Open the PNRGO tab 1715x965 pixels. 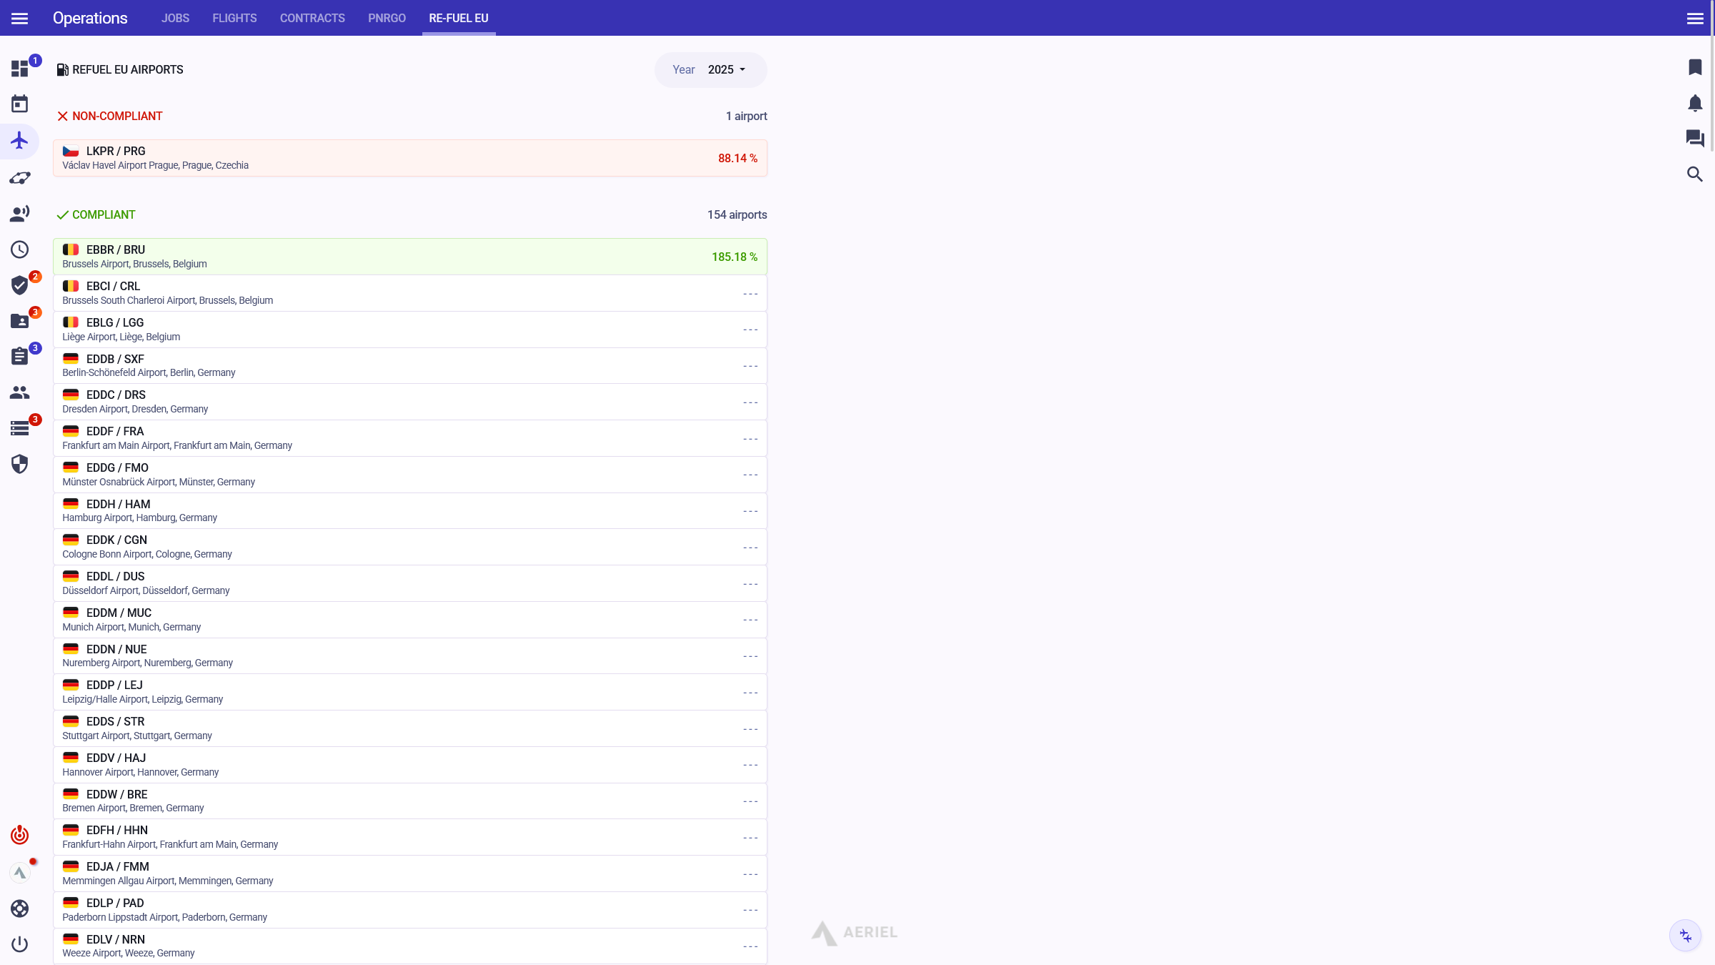387,18
